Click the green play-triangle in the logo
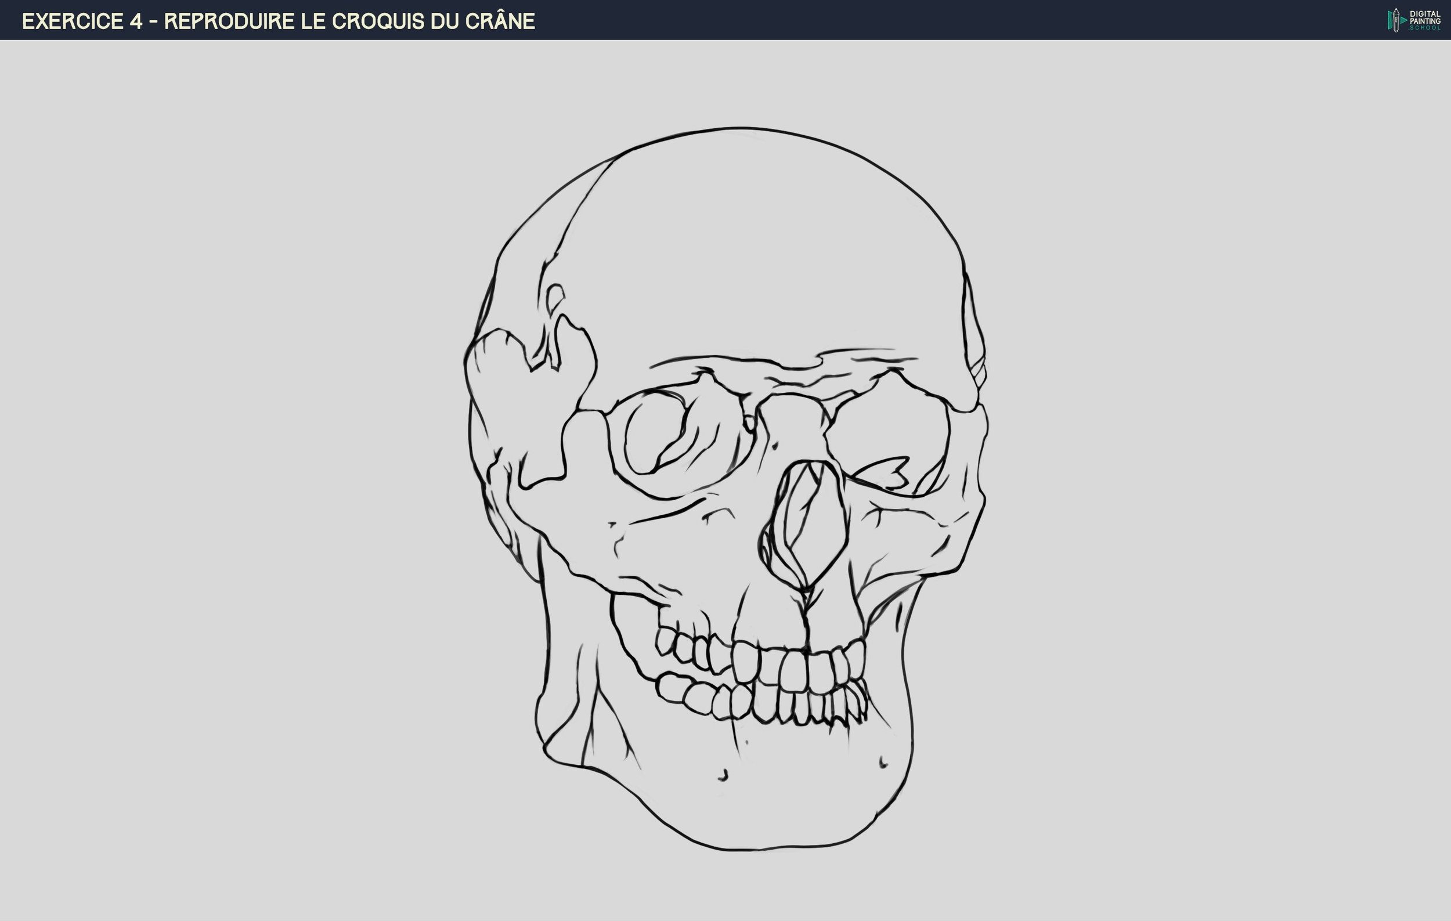The width and height of the screenshot is (1451, 921). [1403, 20]
